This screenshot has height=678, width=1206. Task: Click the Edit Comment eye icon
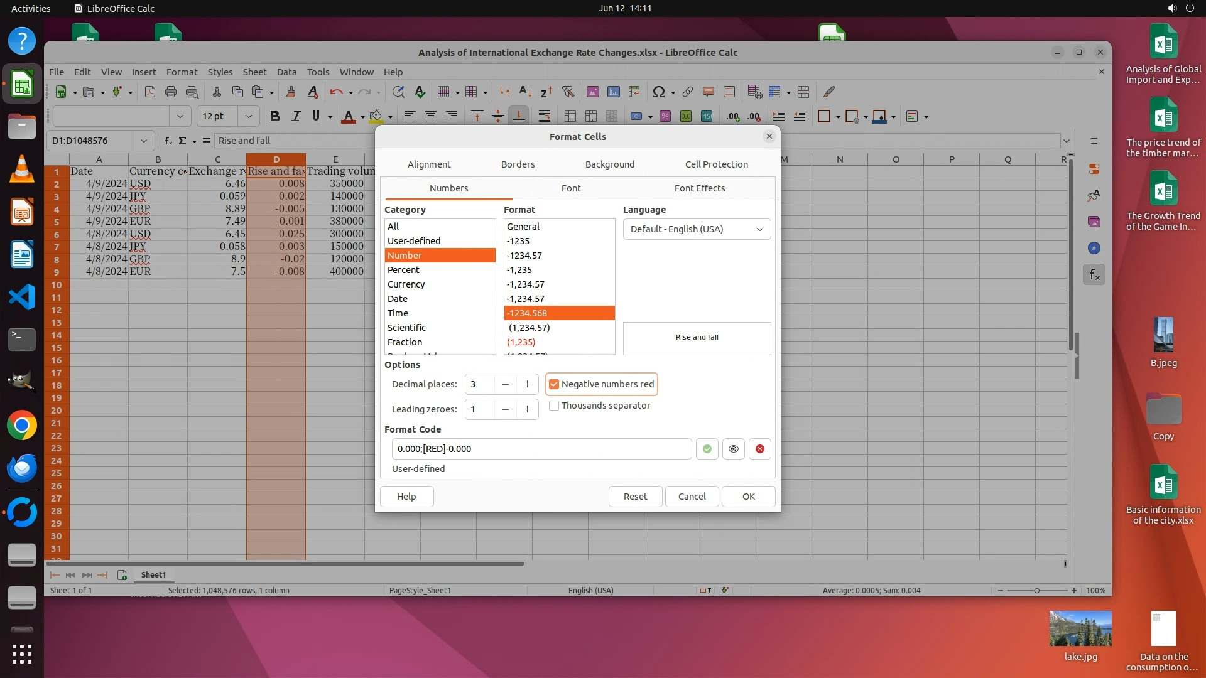pos(733,449)
